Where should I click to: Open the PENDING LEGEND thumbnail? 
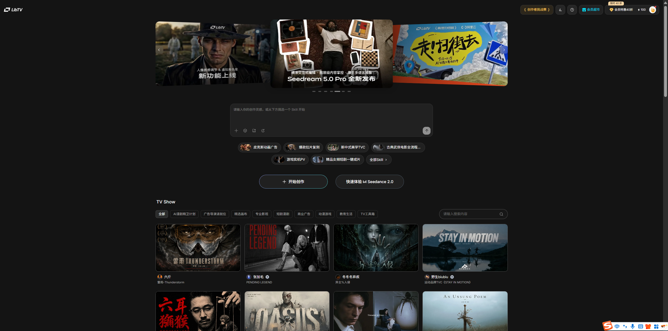(287, 248)
